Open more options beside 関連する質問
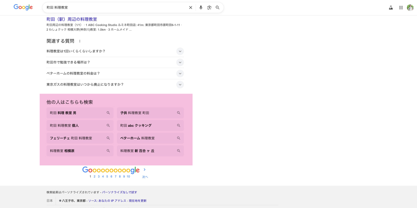This screenshot has width=417, height=208. pyautogui.click(x=80, y=41)
